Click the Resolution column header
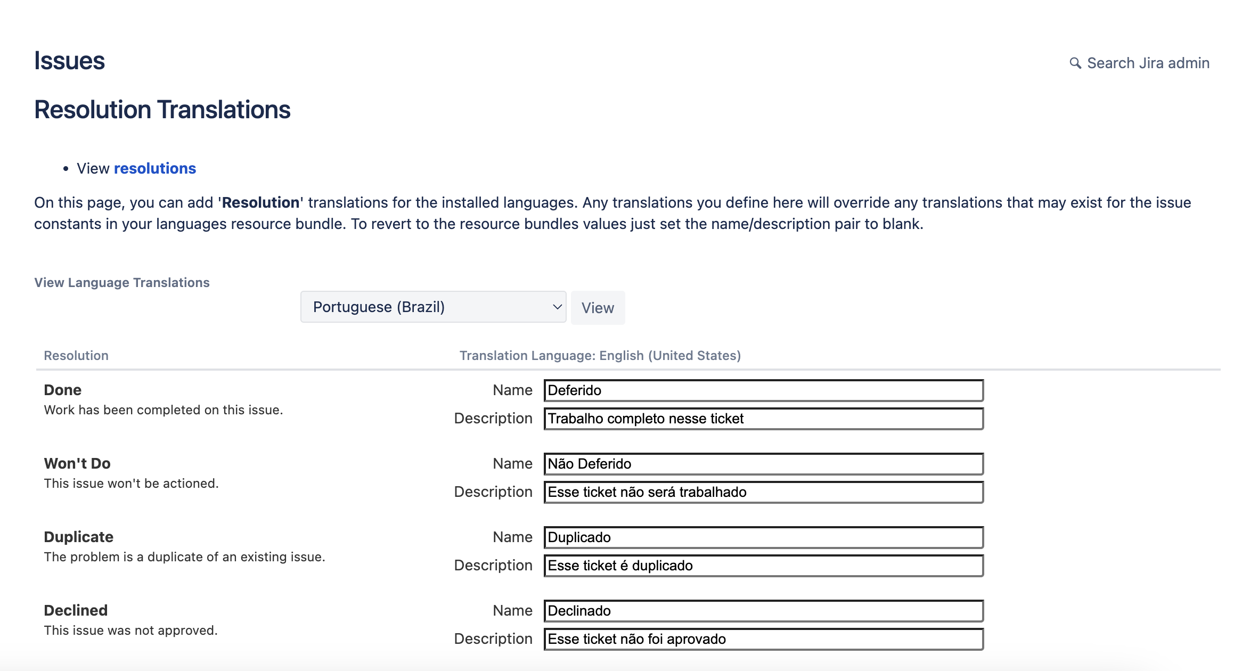The height and width of the screenshot is (671, 1242). coord(76,356)
